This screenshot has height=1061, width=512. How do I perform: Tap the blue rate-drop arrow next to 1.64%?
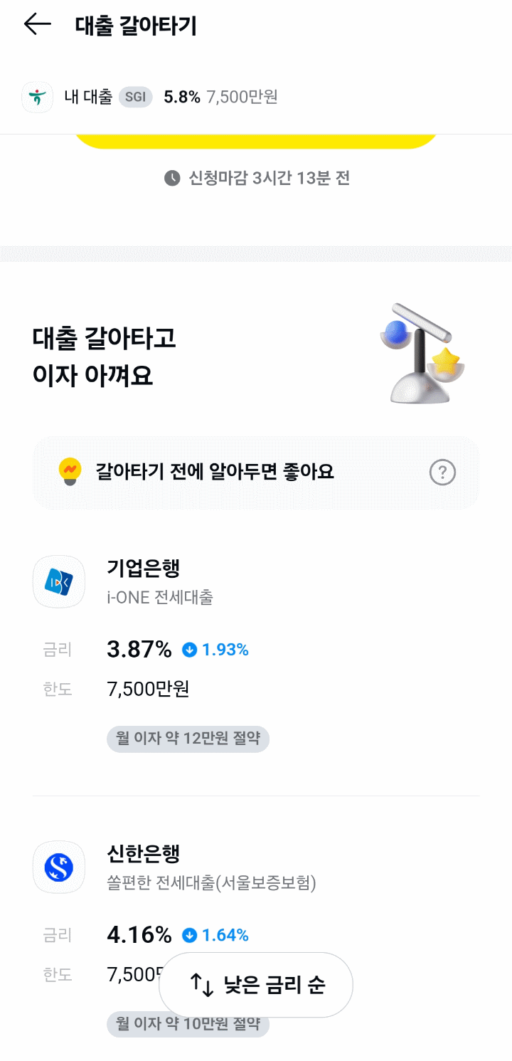coord(189,935)
